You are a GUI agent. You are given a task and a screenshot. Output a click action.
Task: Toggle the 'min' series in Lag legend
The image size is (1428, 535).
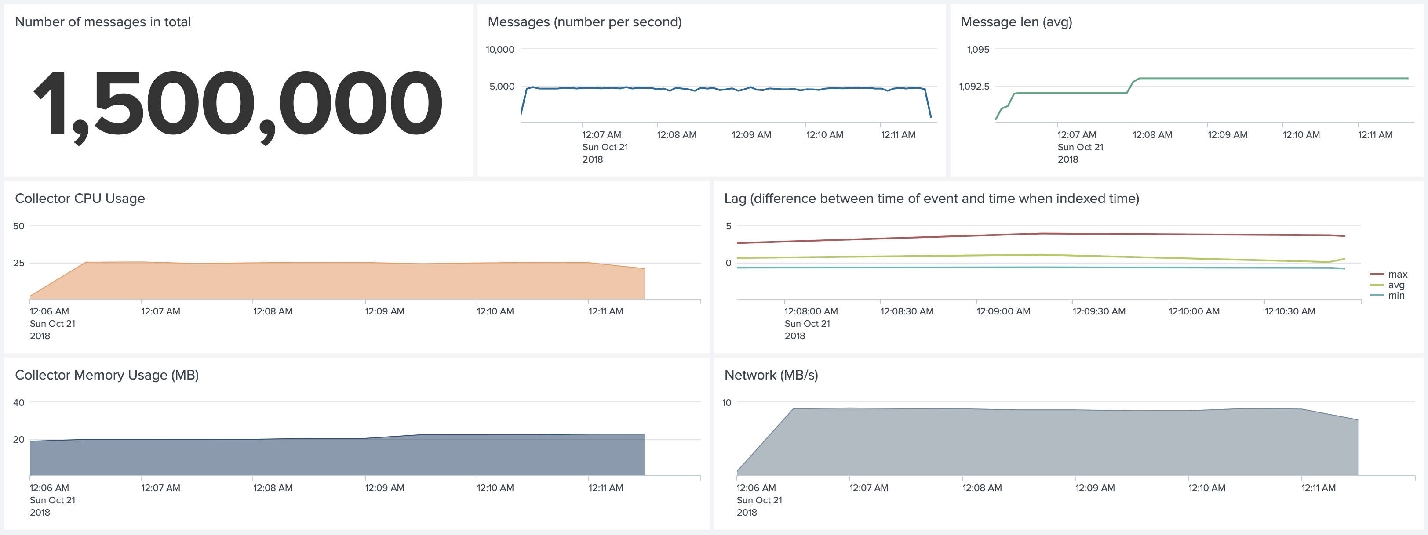[x=1388, y=295]
